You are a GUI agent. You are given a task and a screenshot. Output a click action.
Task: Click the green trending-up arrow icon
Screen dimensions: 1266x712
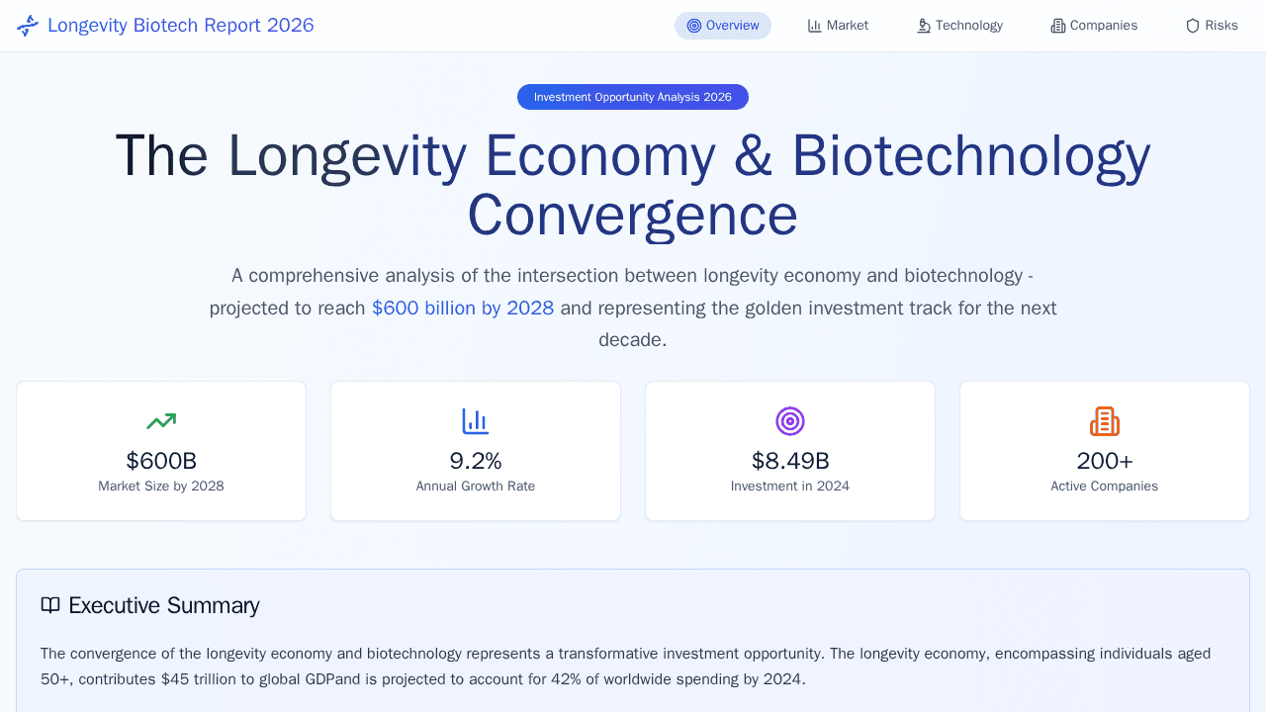161,421
